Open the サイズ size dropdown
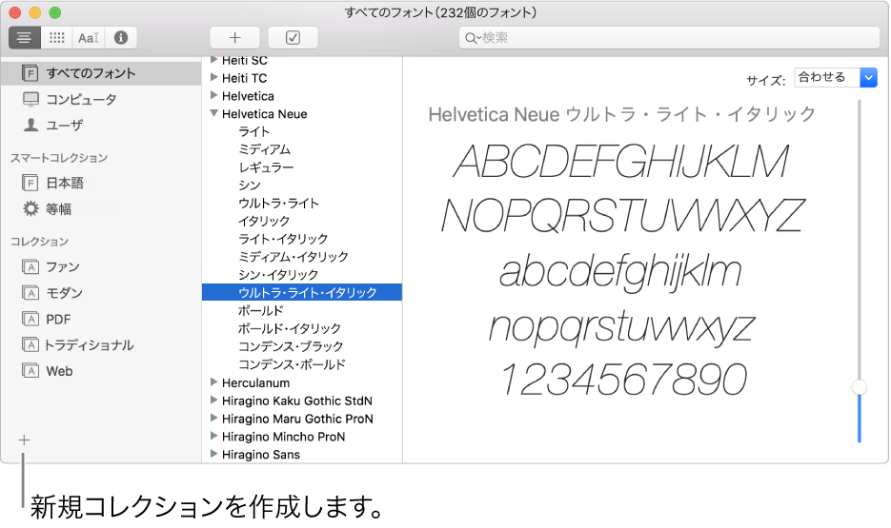Screen dimensions: 891x528 click(836, 77)
